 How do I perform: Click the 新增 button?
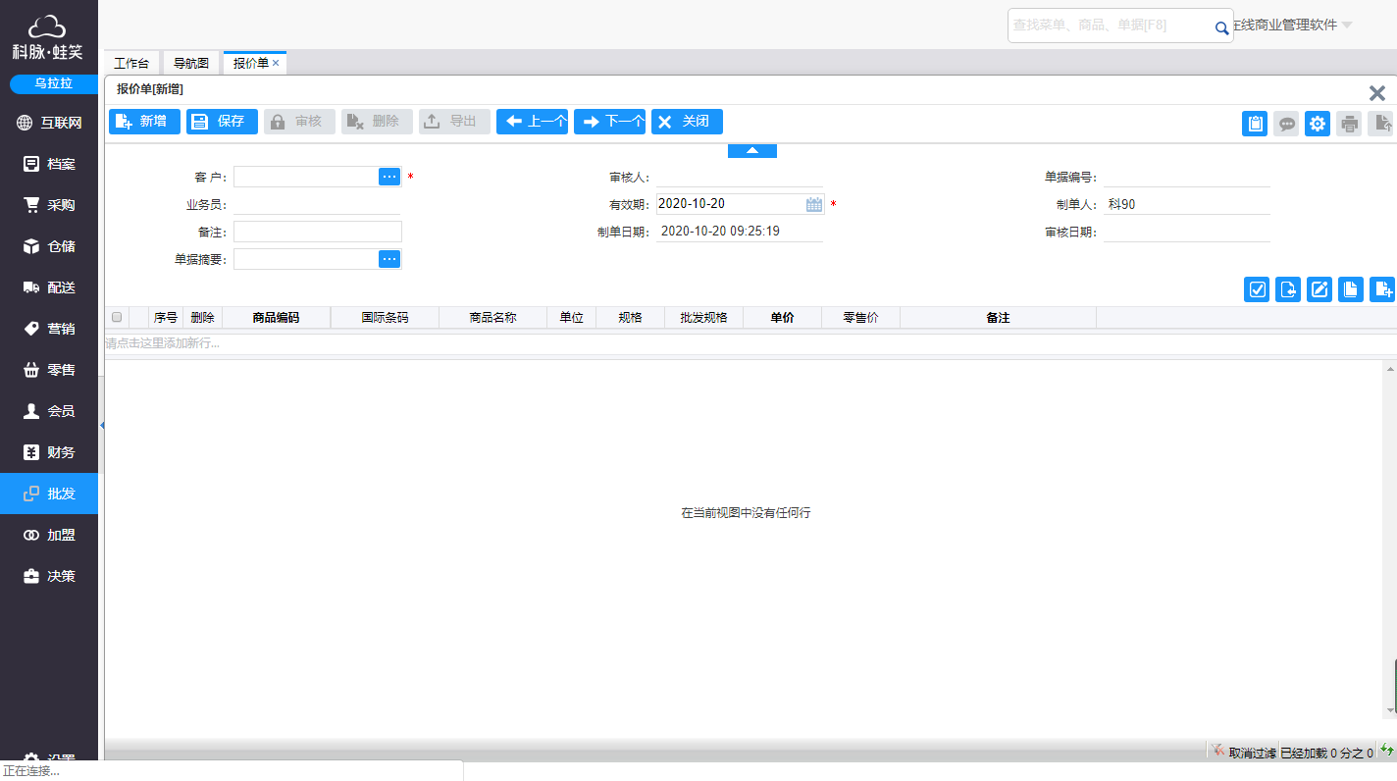pyautogui.click(x=144, y=122)
